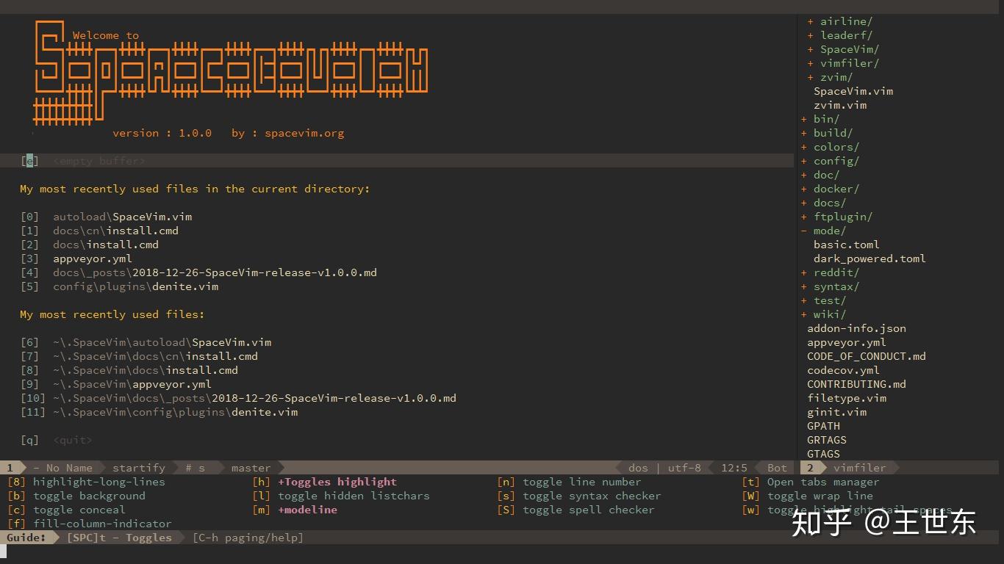Expand the config/ folder in the sidebar
Screen dimensions: 1004x564
[836, 161]
